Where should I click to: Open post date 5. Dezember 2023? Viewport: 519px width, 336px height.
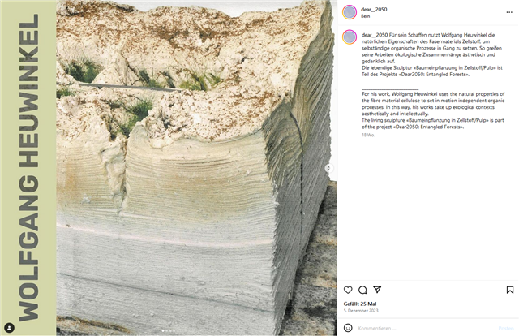(360, 311)
